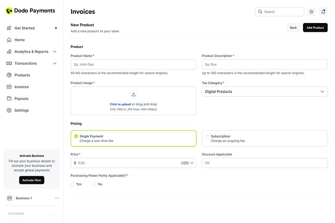Select the Single Payment radio option
The width and height of the screenshot is (335, 223).
(76, 136)
